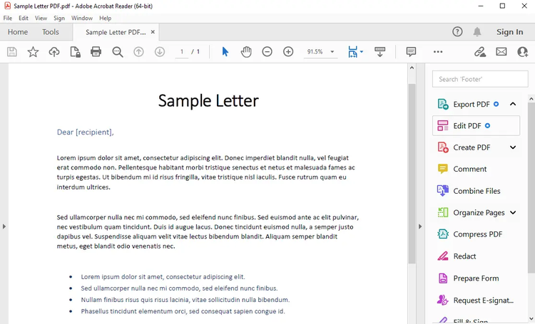Screen dimensions: 535x324
Task: Click the 'Sample Letter' heading
Action: pyautogui.click(x=208, y=101)
